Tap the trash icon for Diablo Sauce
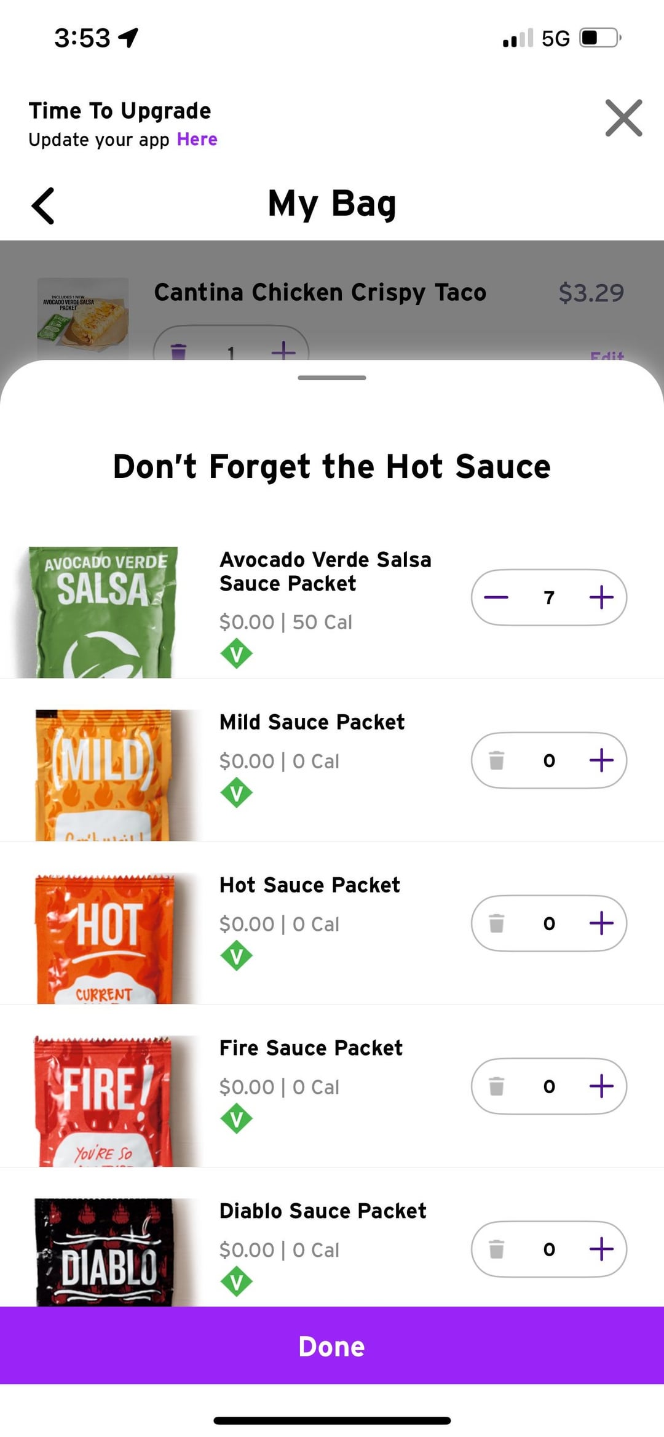This screenshot has height=1437, width=664. (x=496, y=1249)
